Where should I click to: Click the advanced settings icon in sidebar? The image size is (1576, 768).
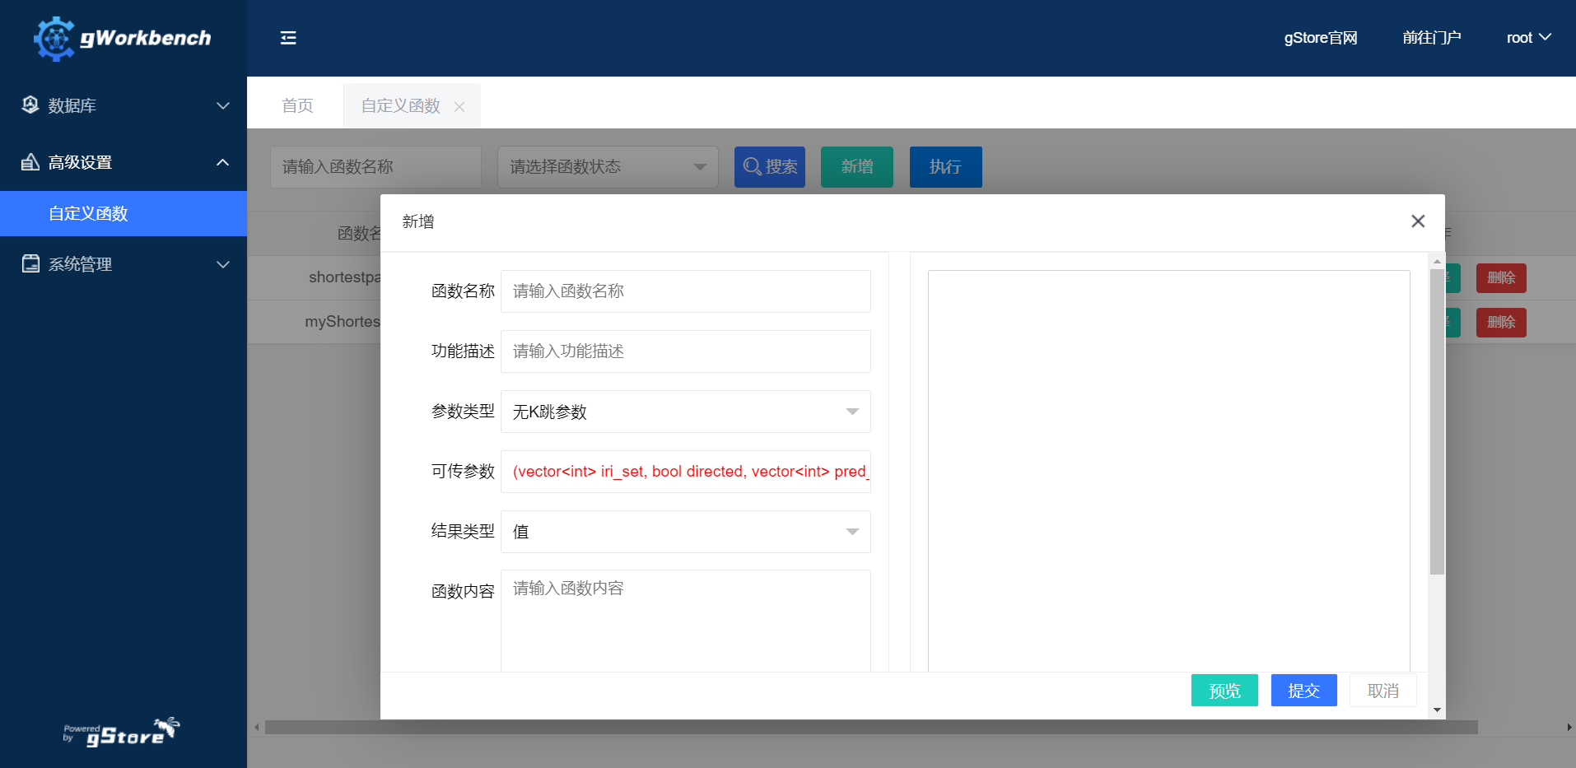coord(30,162)
